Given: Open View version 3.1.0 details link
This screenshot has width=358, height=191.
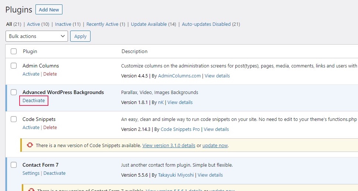Looking at the screenshot, I should (x=169, y=145).
